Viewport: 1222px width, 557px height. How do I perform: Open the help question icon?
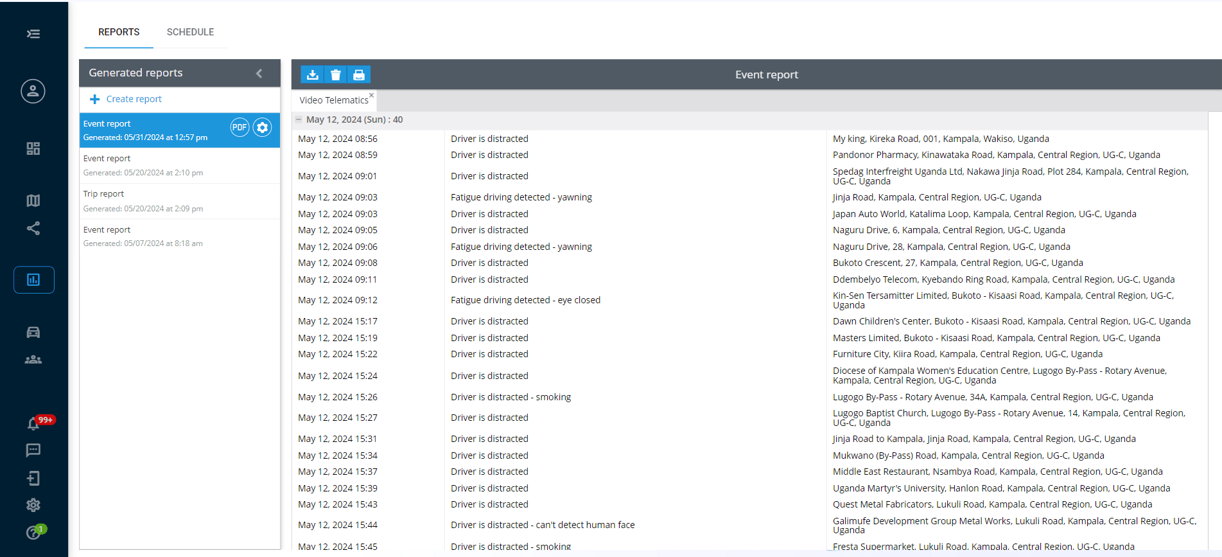click(33, 533)
